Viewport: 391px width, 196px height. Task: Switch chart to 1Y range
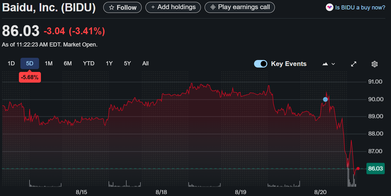point(109,63)
